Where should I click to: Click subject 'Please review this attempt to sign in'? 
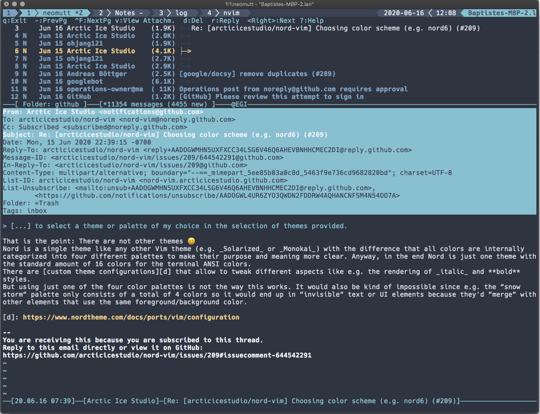(289, 96)
